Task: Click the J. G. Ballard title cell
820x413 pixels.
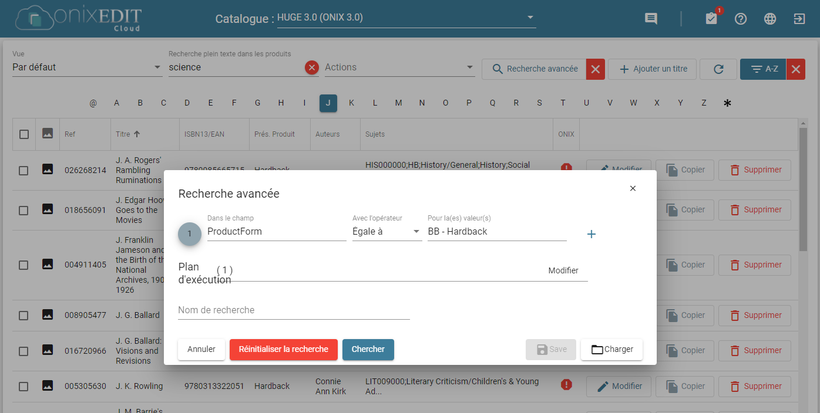Action: pyautogui.click(x=137, y=315)
